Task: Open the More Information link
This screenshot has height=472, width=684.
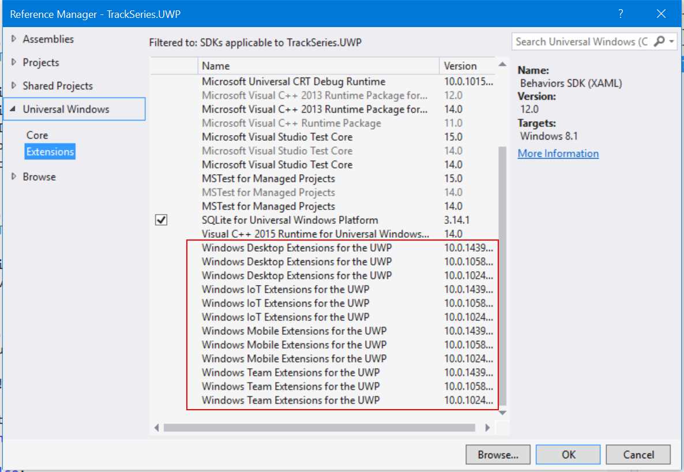Action: tap(558, 153)
